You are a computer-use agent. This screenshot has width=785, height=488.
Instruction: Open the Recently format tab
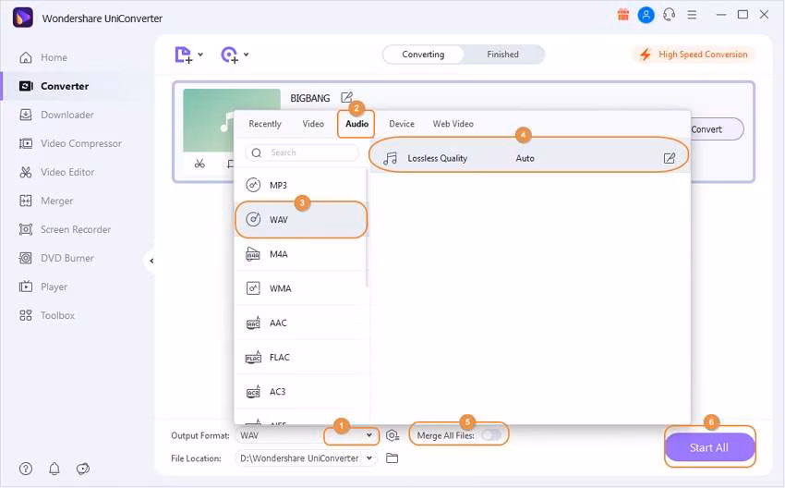(x=265, y=124)
